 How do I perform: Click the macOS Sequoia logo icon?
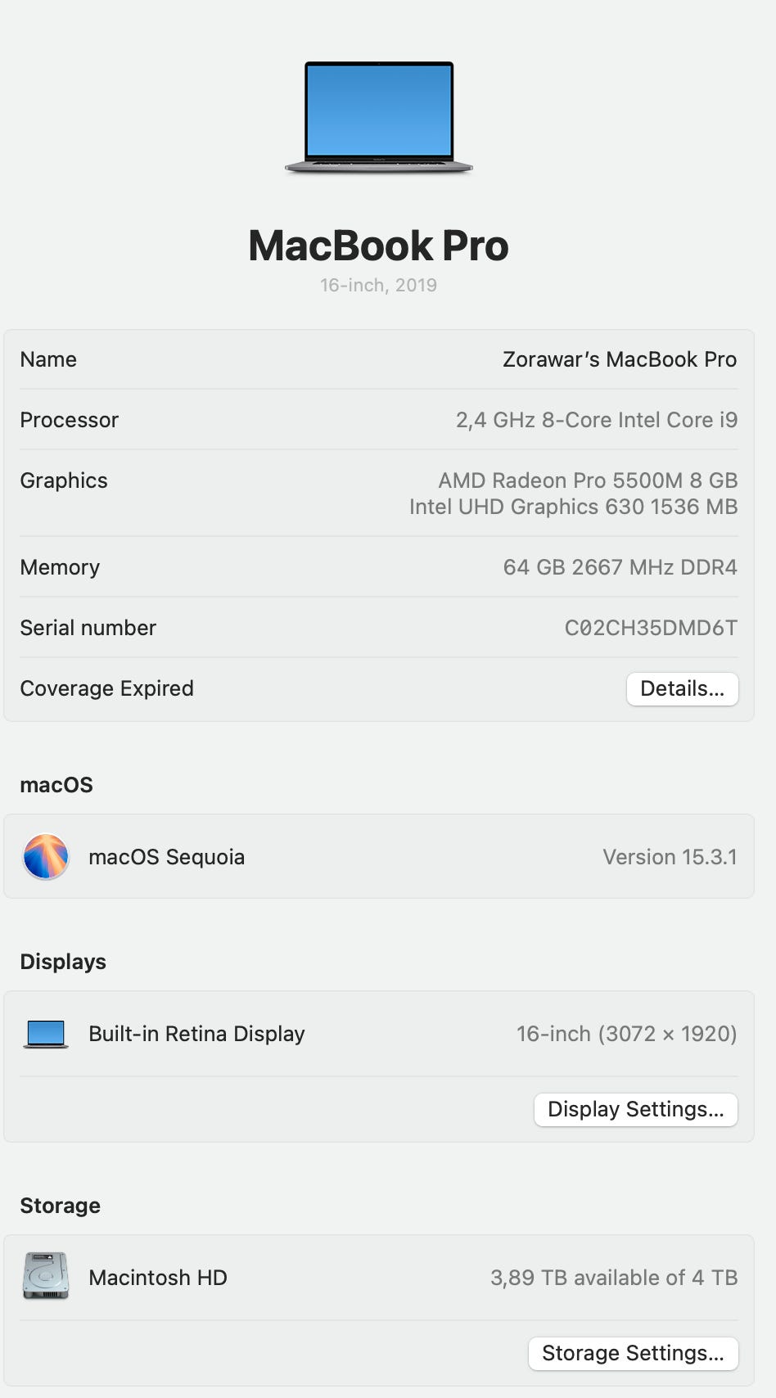(x=46, y=856)
